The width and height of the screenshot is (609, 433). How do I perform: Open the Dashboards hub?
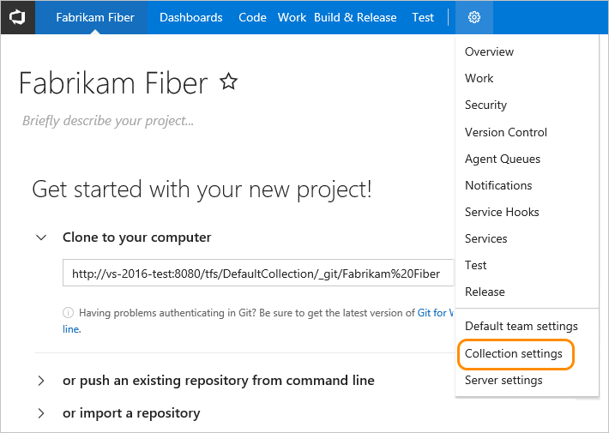pos(190,17)
